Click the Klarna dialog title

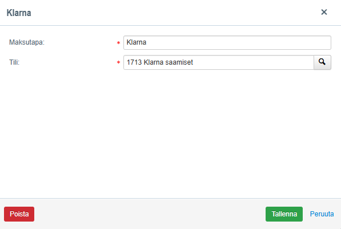(x=19, y=13)
